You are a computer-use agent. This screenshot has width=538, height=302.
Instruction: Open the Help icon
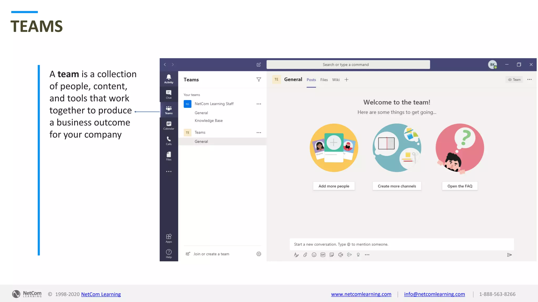point(169,254)
